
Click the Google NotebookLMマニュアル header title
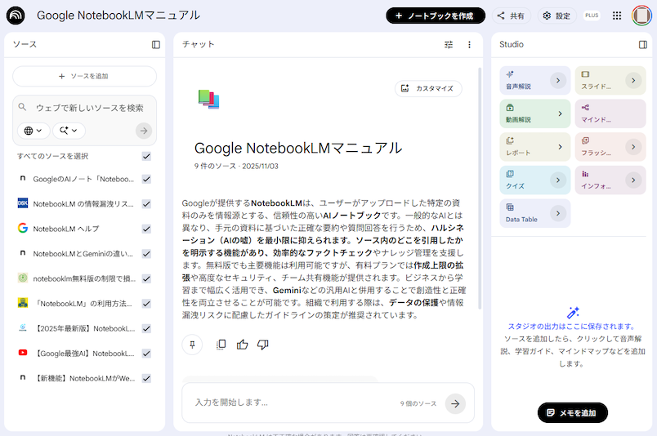pos(118,16)
